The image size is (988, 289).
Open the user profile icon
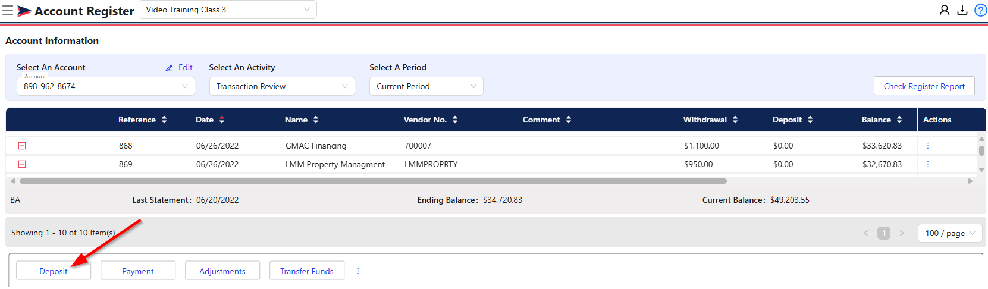coord(944,10)
